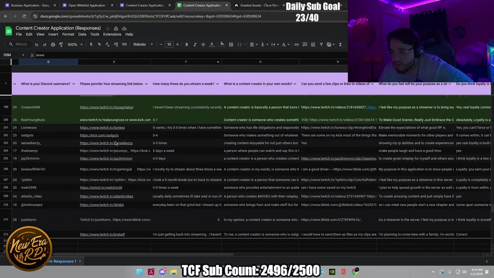Image resolution: width=494 pixels, height=278 pixels.
Task: Open the Insert menu
Action: click(x=53, y=34)
